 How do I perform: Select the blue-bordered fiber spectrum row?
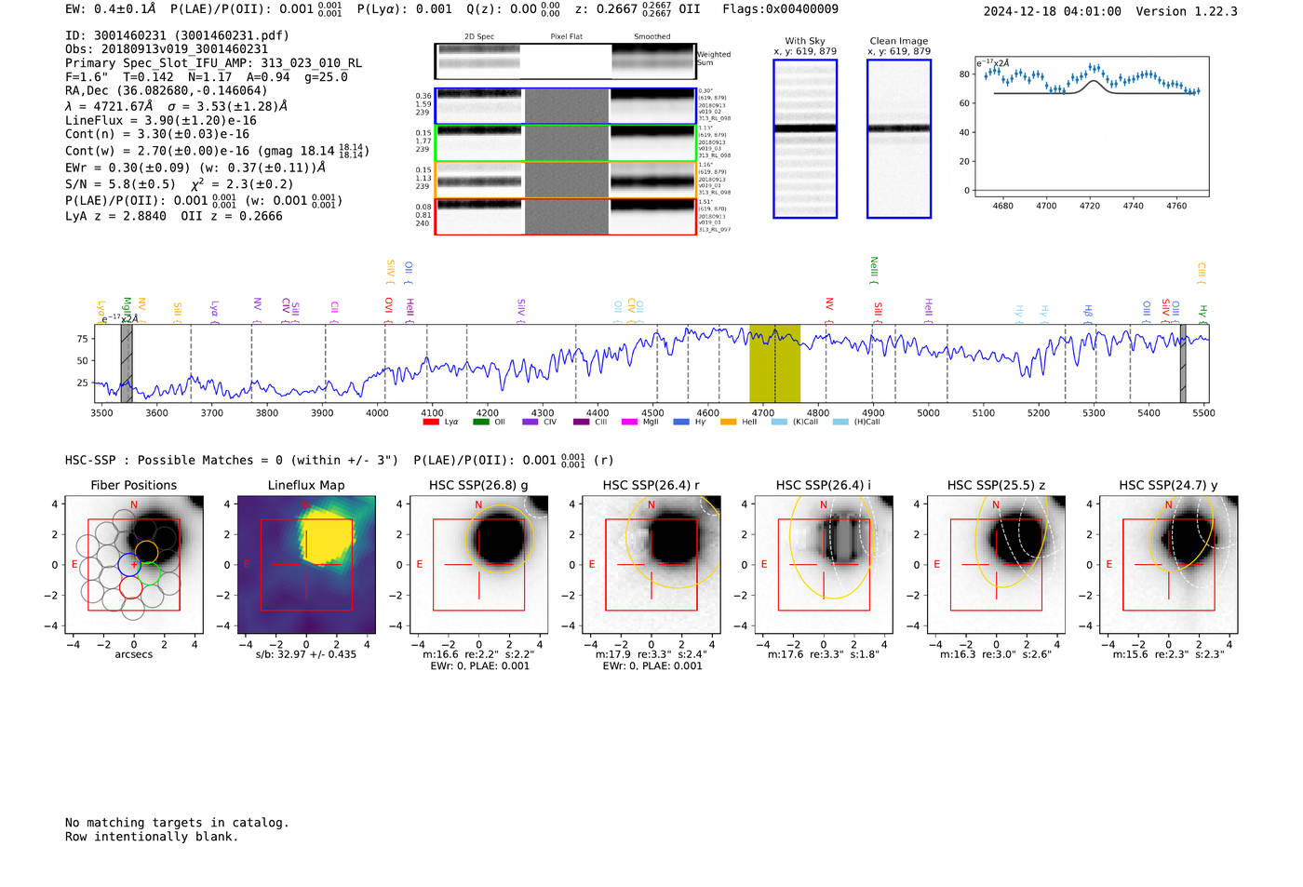click(x=565, y=106)
